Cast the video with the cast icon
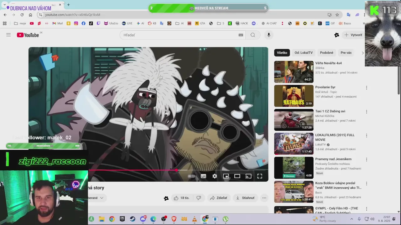Image resolution: width=401 pixels, height=225 pixels. pos(248,176)
